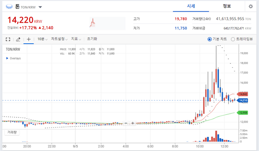
Task: Open the 지표 indicators dropdown
Action: point(76,39)
